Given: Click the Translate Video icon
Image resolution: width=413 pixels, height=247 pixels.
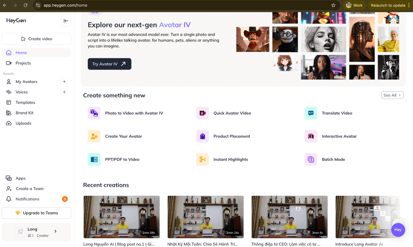Looking at the screenshot, I should pos(311,113).
